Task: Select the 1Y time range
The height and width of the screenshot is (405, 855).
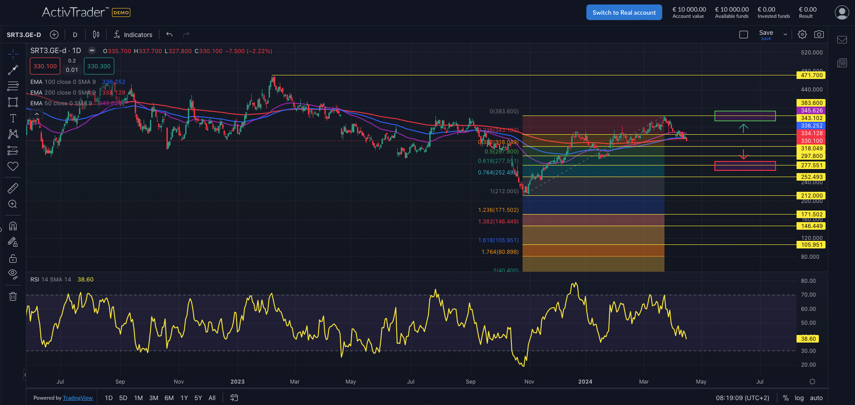Action: tap(184, 398)
